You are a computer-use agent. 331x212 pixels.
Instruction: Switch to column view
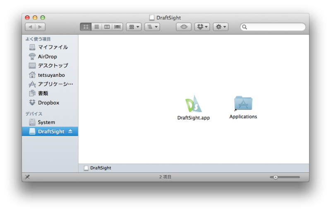tap(107, 27)
